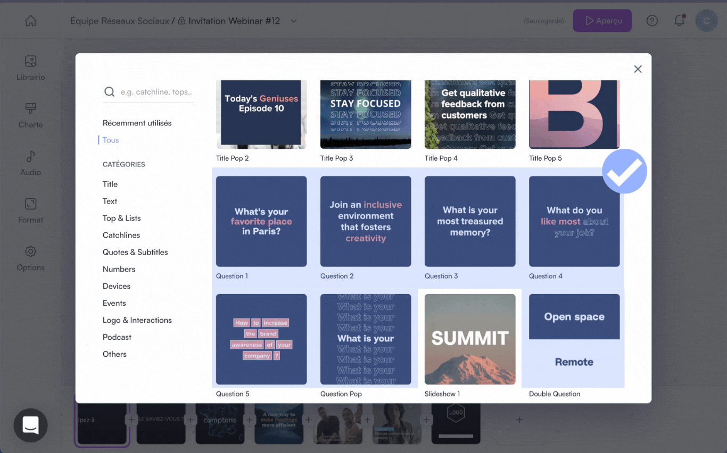
Task: Open the Librairie panel
Action: click(x=30, y=68)
